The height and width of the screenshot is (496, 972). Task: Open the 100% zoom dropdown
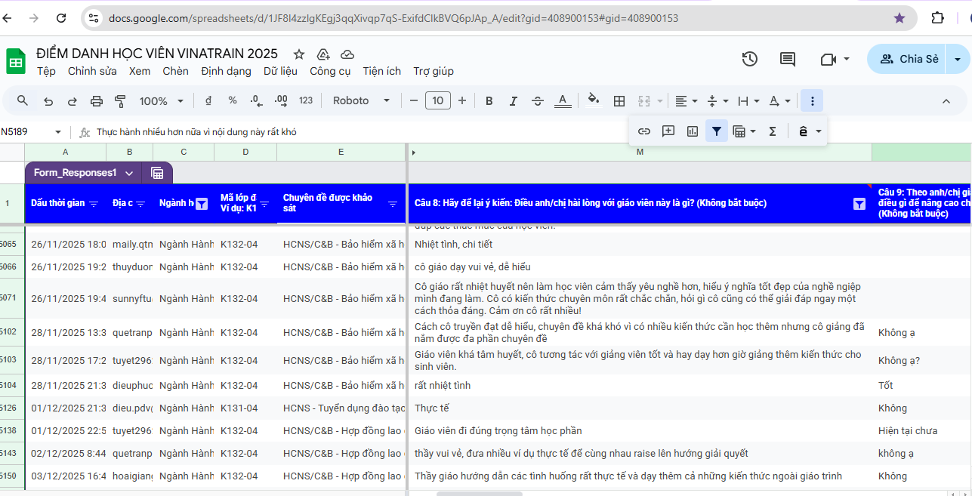pyautogui.click(x=161, y=101)
